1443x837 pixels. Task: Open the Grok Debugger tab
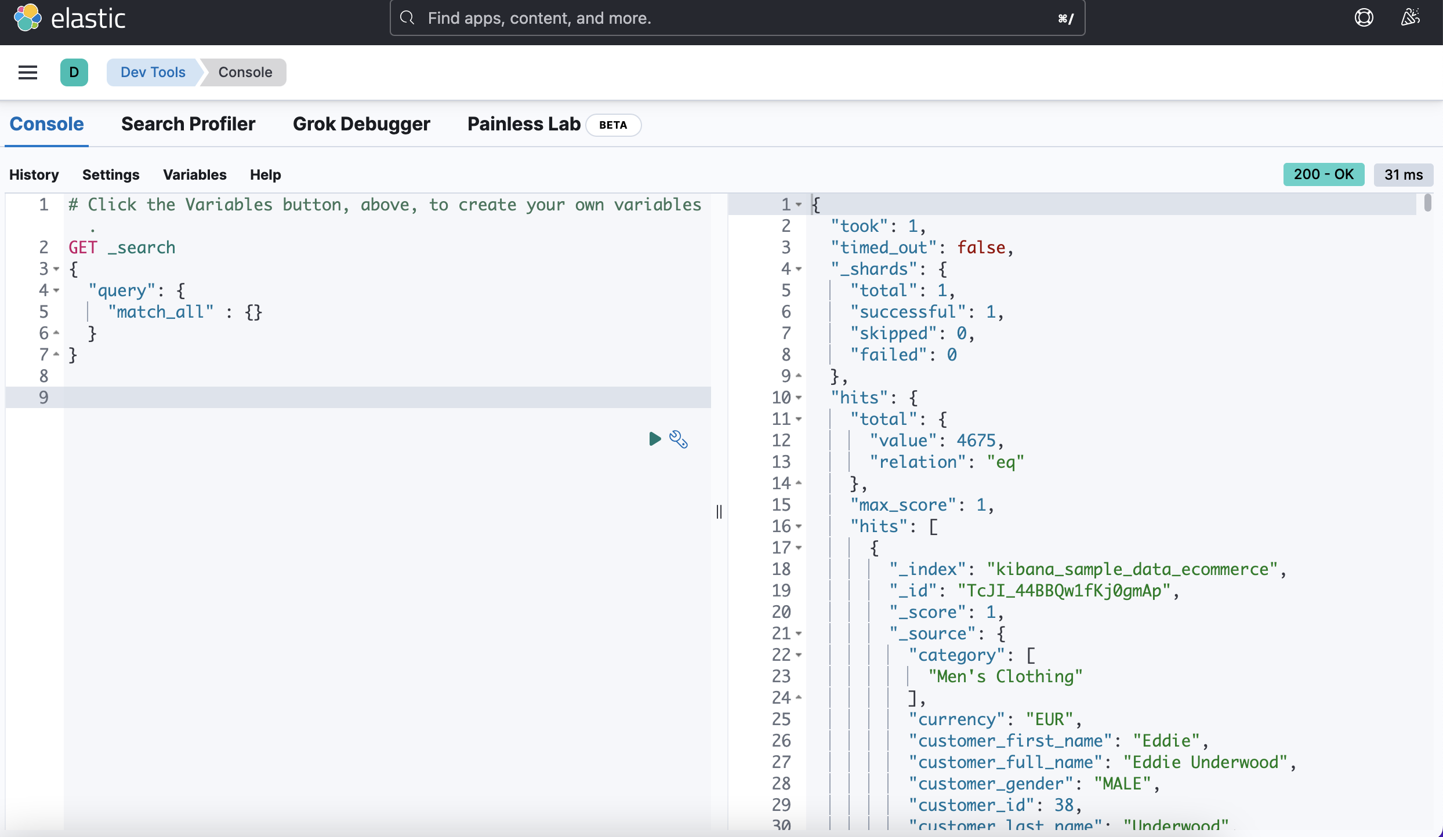[361, 124]
